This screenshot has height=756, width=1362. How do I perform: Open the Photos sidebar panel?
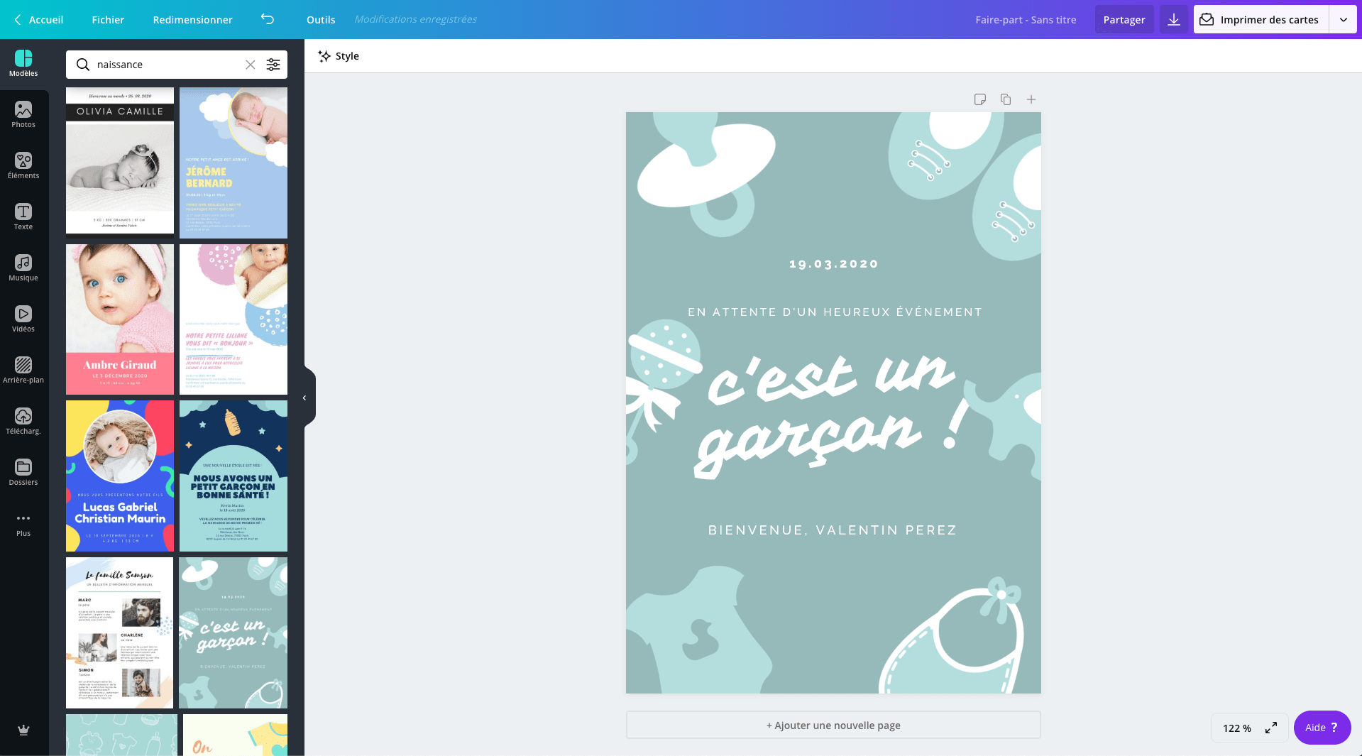[x=23, y=114]
